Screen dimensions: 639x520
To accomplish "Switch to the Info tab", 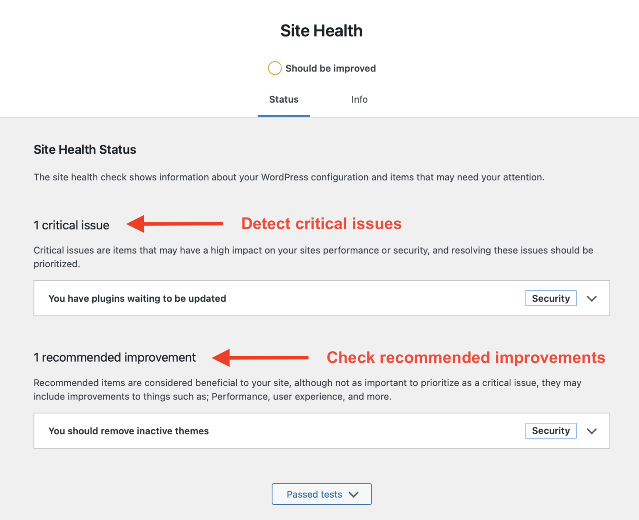I will point(359,99).
